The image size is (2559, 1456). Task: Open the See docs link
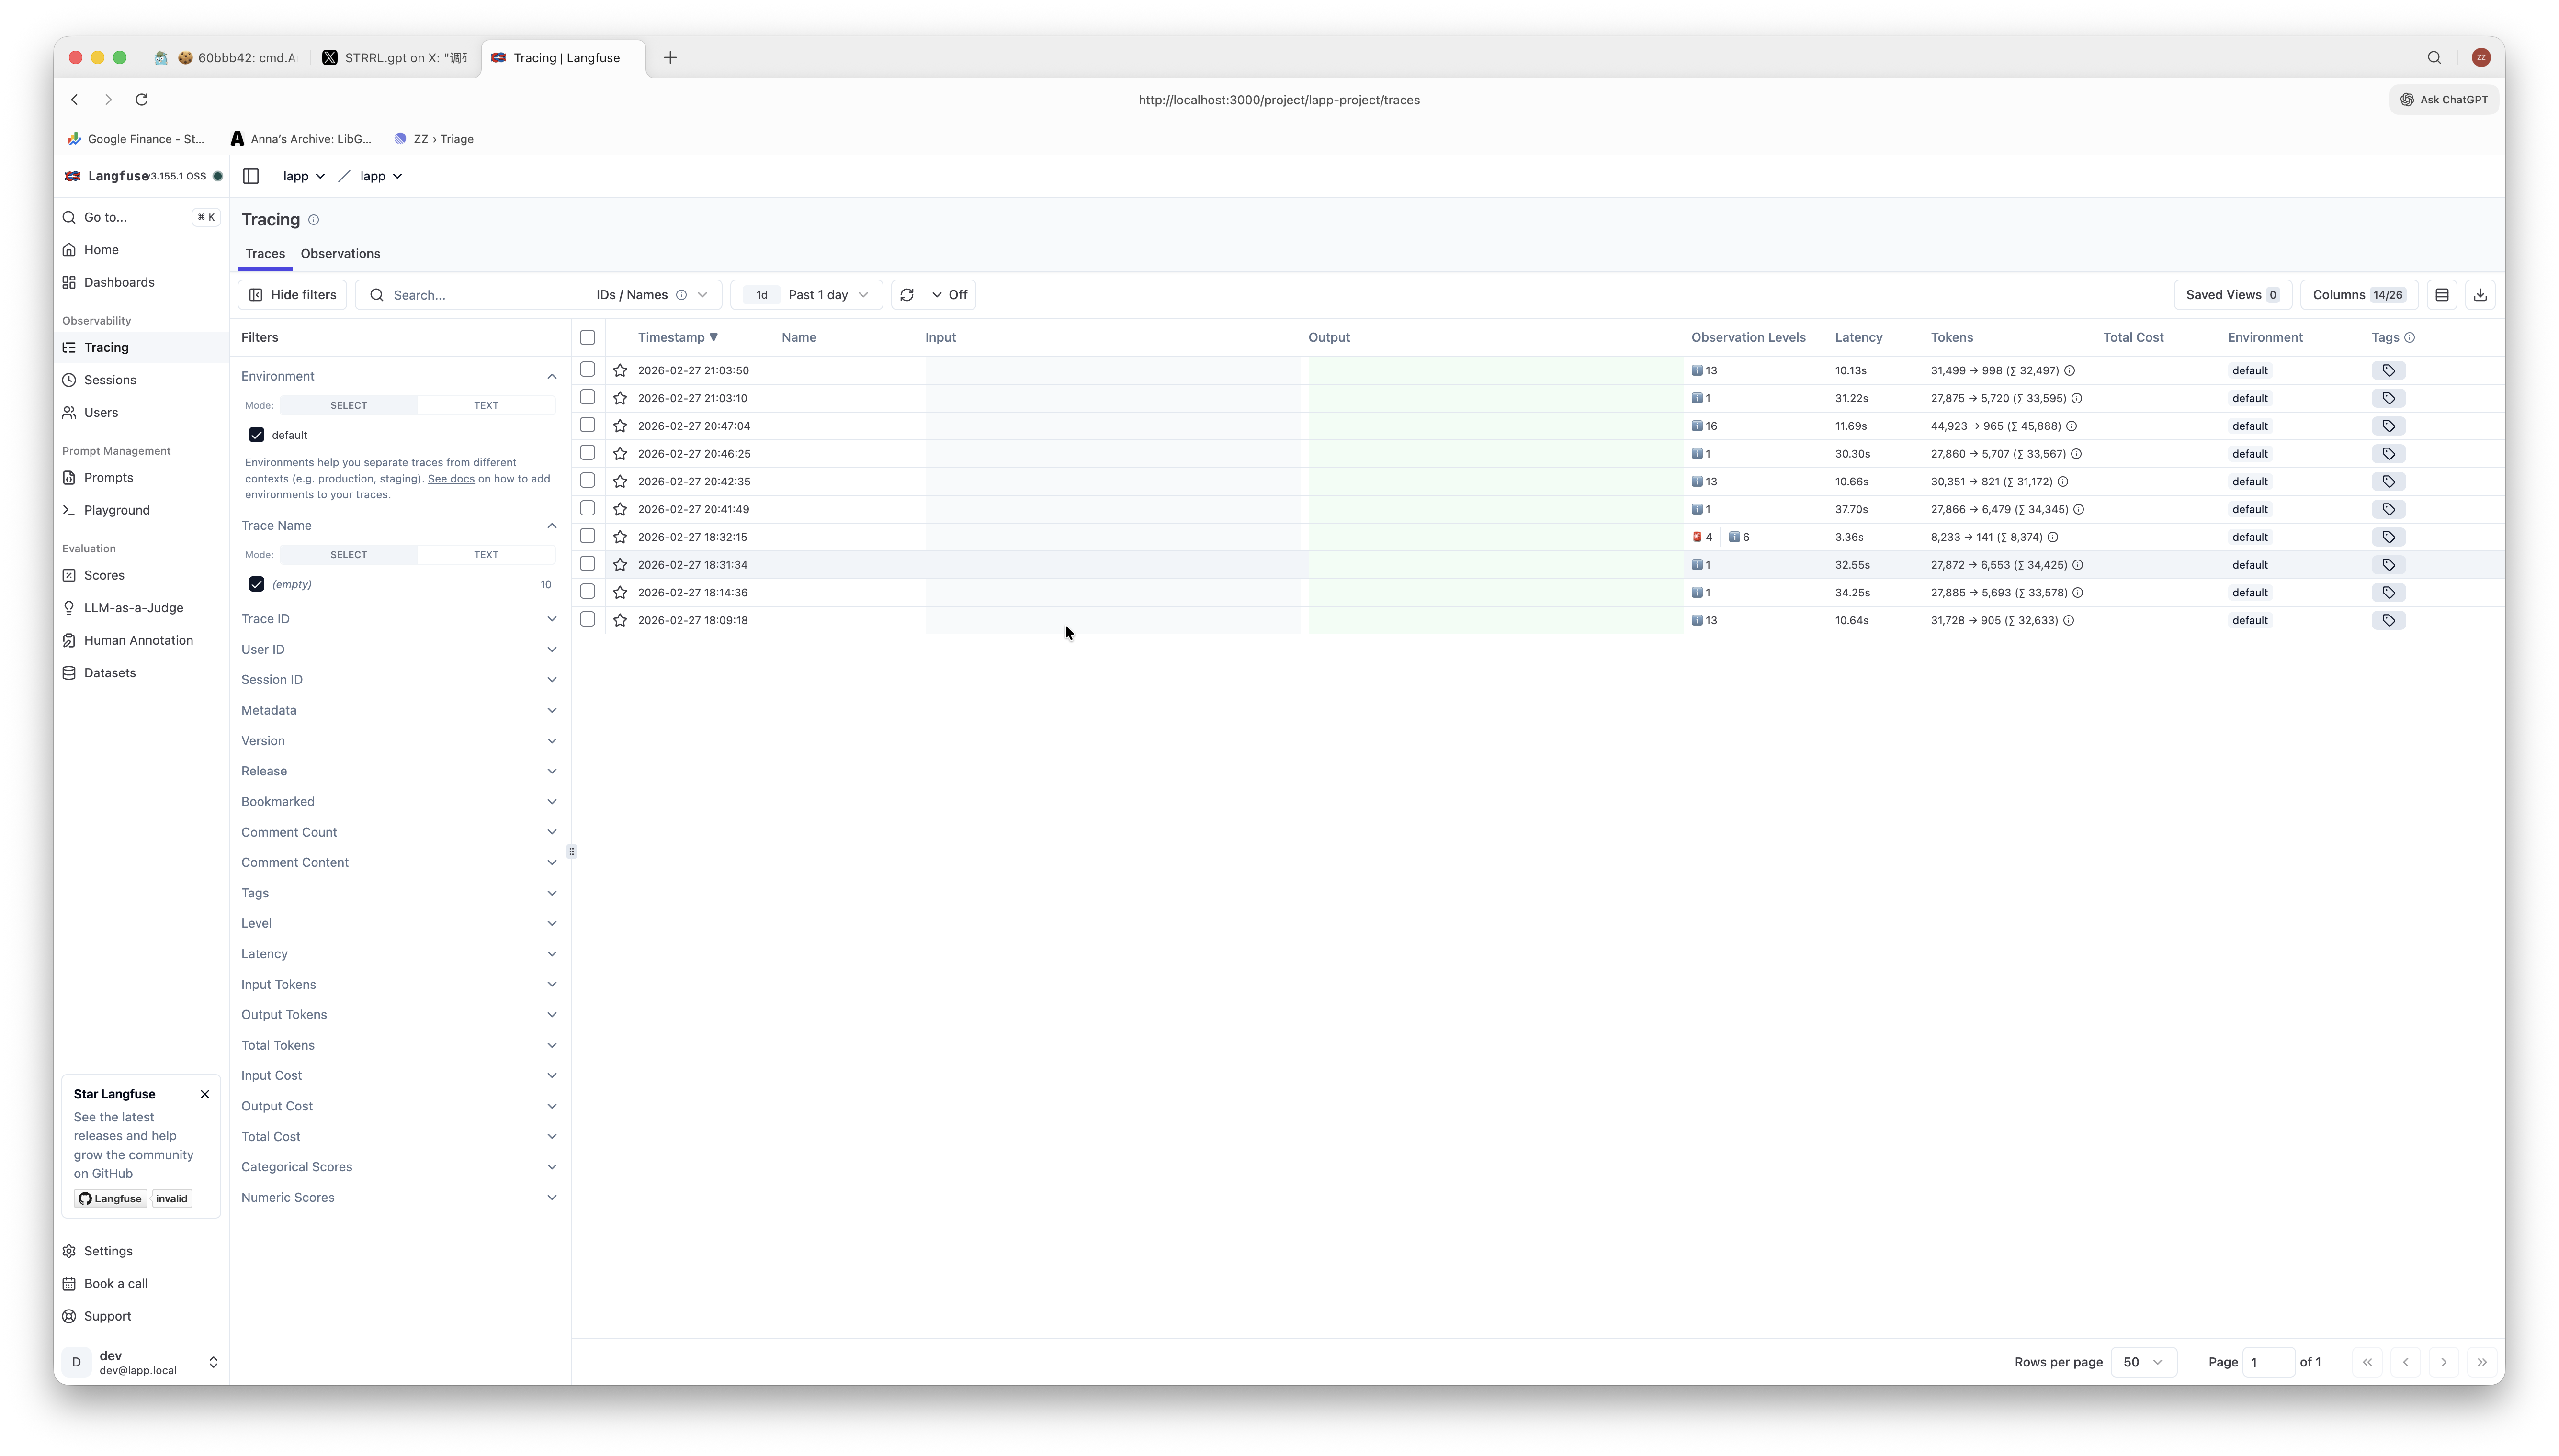click(x=451, y=479)
